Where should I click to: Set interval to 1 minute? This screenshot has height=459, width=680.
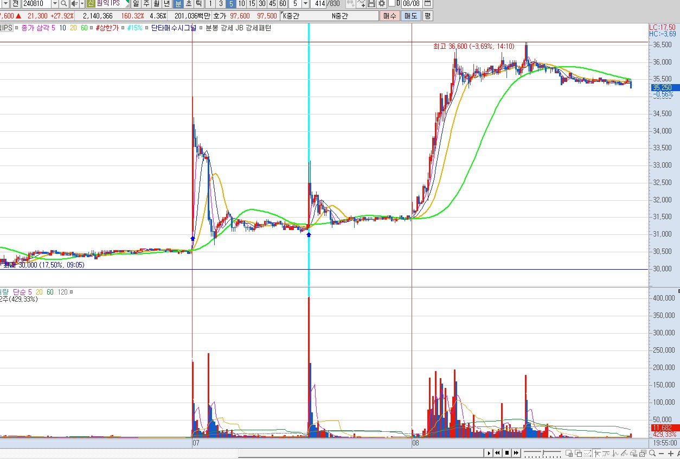(x=210, y=4)
